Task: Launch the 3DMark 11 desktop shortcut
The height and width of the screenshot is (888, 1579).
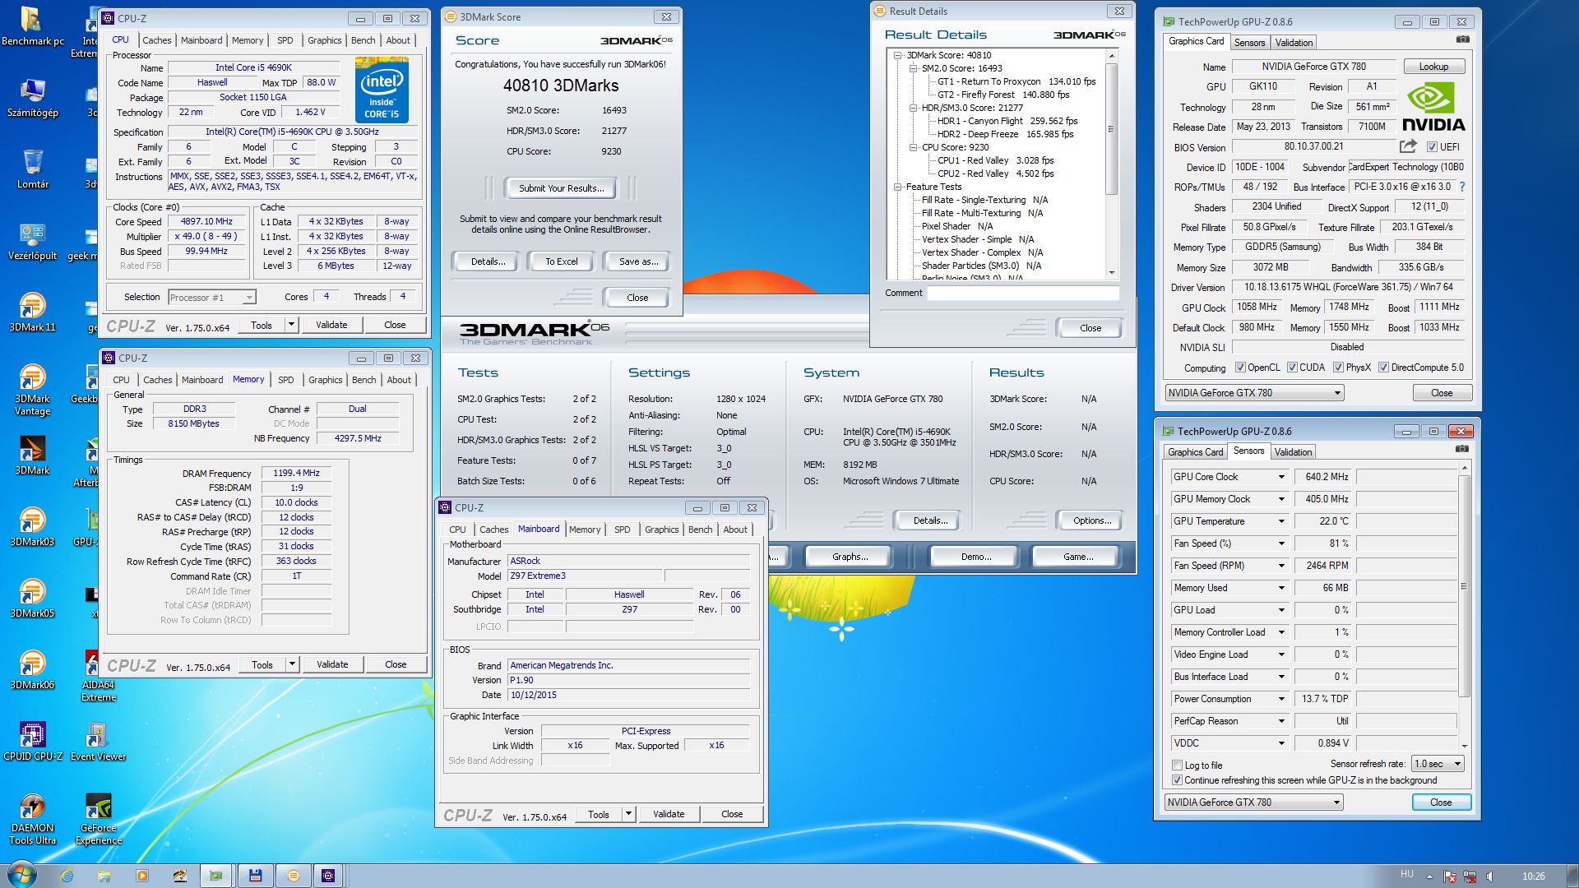Action: tap(32, 312)
